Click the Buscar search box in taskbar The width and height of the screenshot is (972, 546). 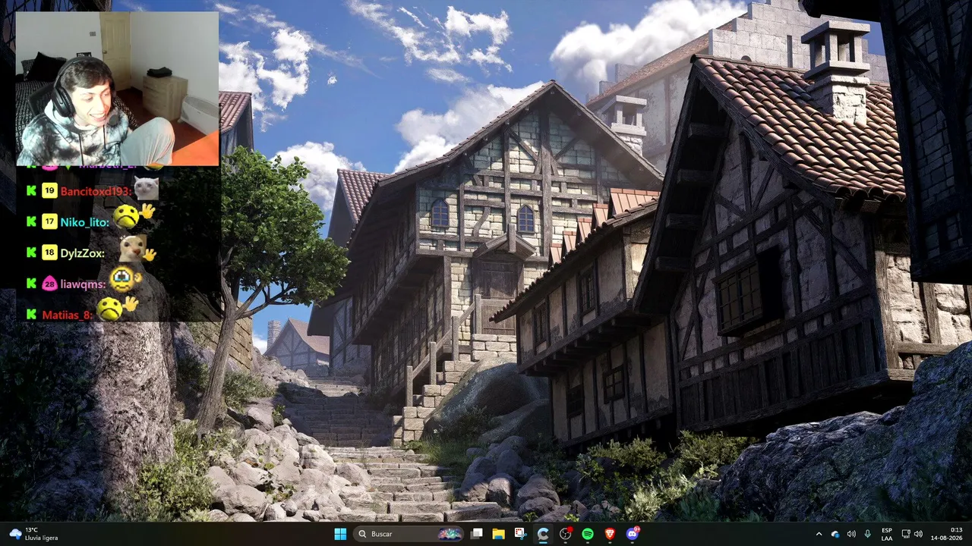click(409, 534)
